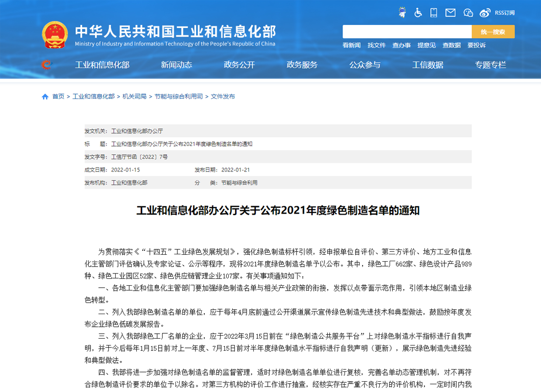Select the 查办事 search shortcut
541x392 pixels.
401,45
